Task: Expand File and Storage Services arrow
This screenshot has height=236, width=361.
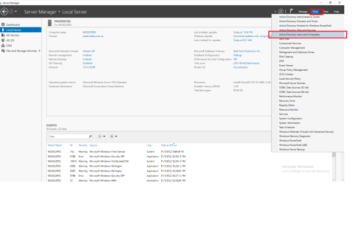Action: pyautogui.click(x=39, y=51)
